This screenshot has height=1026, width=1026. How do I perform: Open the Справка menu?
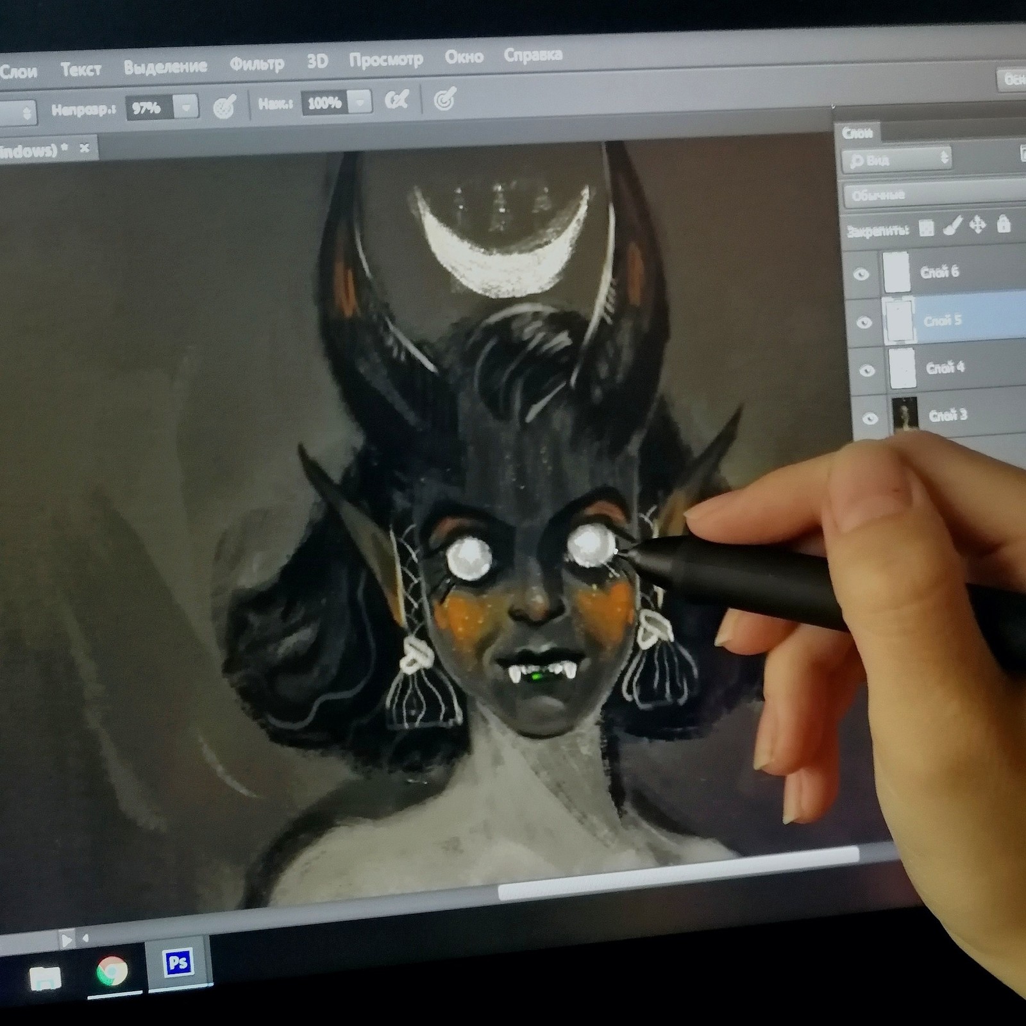(x=533, y=55)
